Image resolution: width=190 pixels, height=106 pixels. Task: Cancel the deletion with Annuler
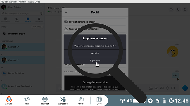pos(95,53)
